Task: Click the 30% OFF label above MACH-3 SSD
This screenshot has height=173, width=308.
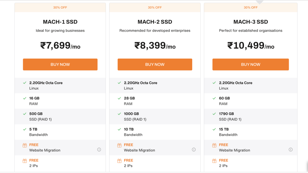Action: click(x=251, y=7)
